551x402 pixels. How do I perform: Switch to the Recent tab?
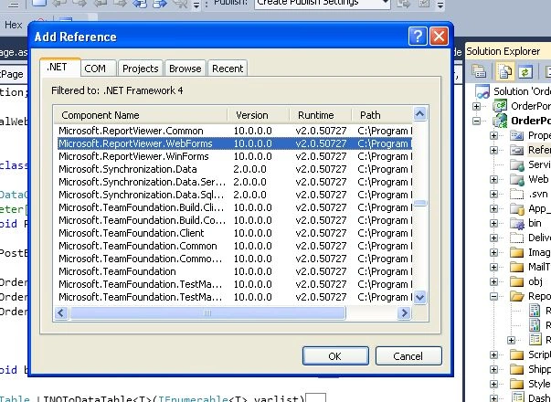(x=228, y=69)
